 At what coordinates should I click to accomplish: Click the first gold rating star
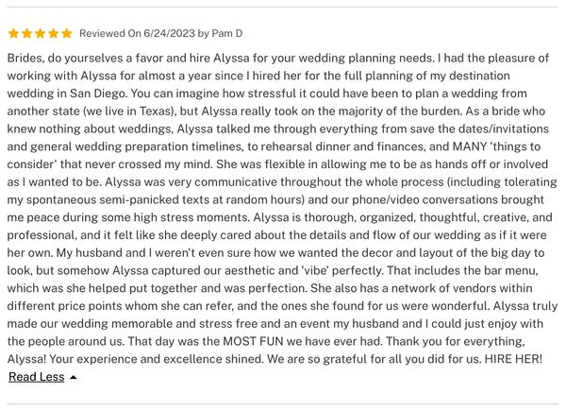13,33
